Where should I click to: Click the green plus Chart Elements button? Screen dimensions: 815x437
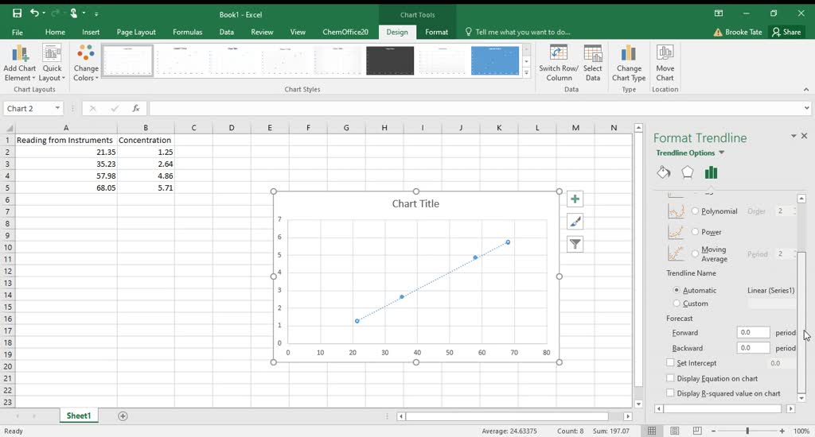pyautogui.click(x=575, y=199)
